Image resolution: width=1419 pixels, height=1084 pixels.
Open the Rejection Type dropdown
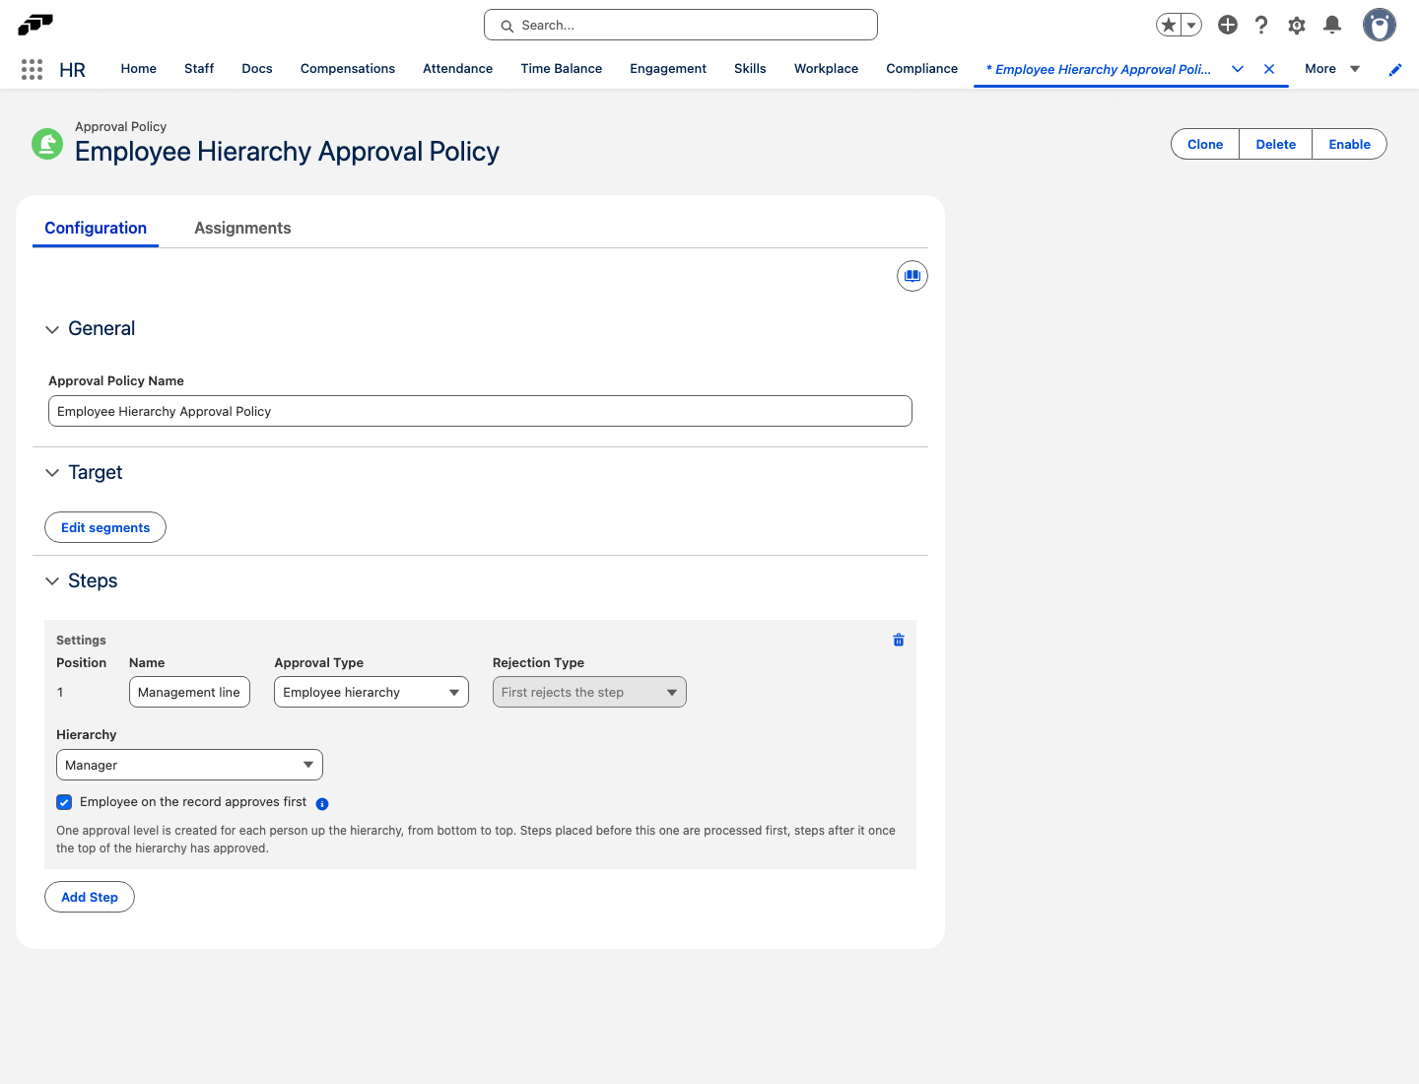pyautogui.click(x=589, y=692)
